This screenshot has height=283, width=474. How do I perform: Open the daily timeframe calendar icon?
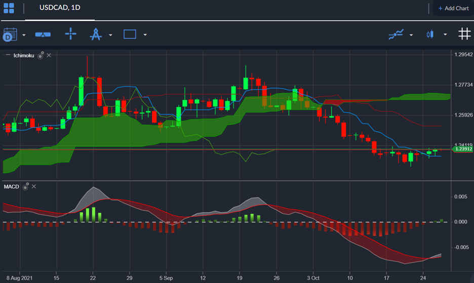click(x=10, y=34)
